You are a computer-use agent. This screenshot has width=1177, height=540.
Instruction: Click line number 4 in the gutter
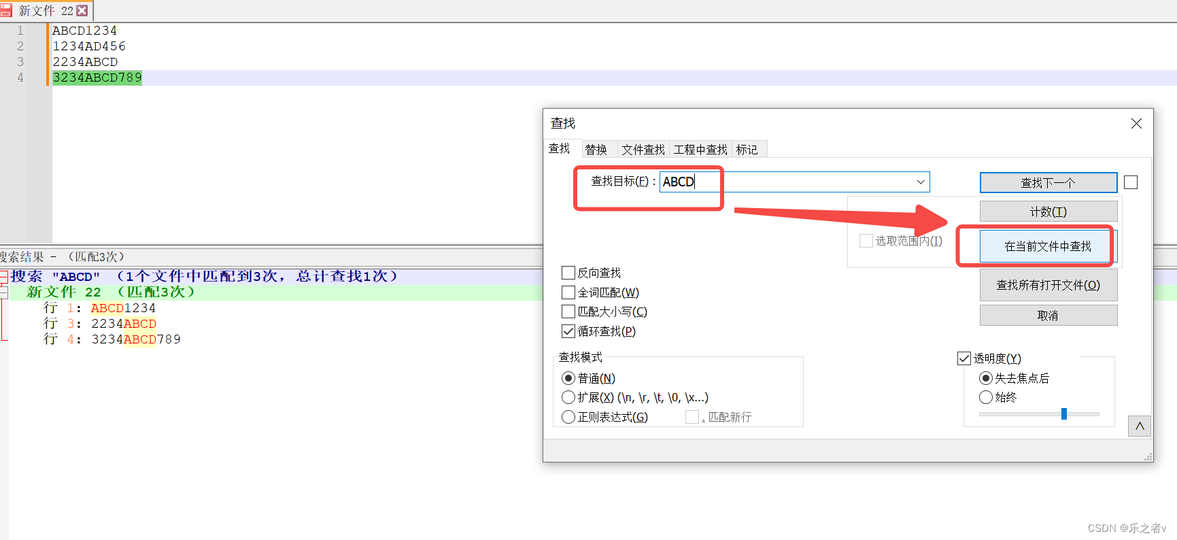point(20,78)
